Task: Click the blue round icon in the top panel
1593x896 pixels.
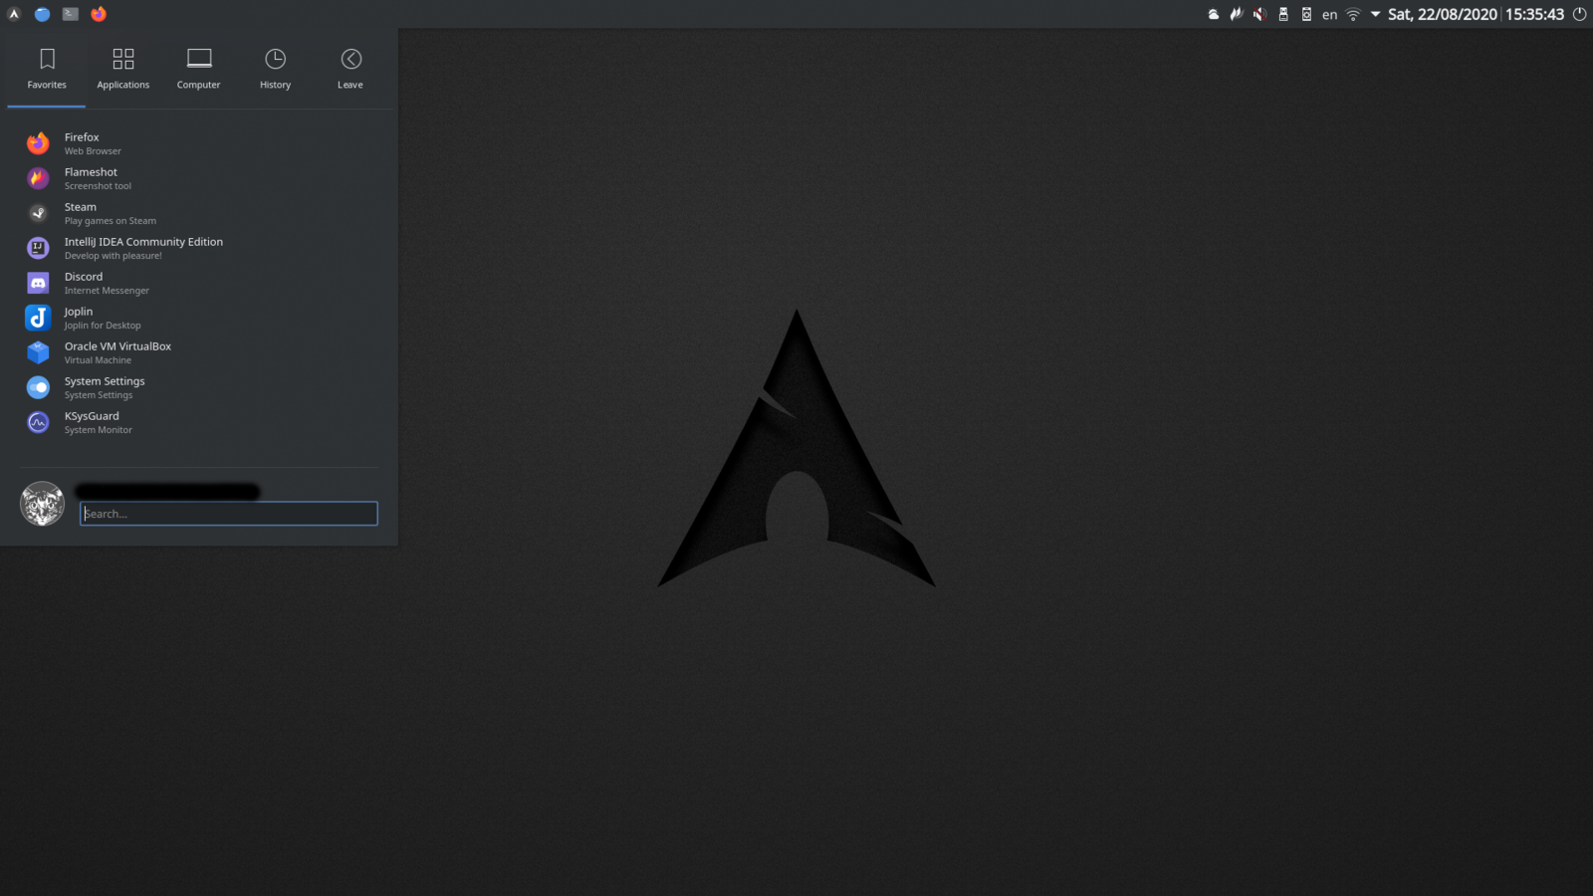Action: [x=42, y=14]
